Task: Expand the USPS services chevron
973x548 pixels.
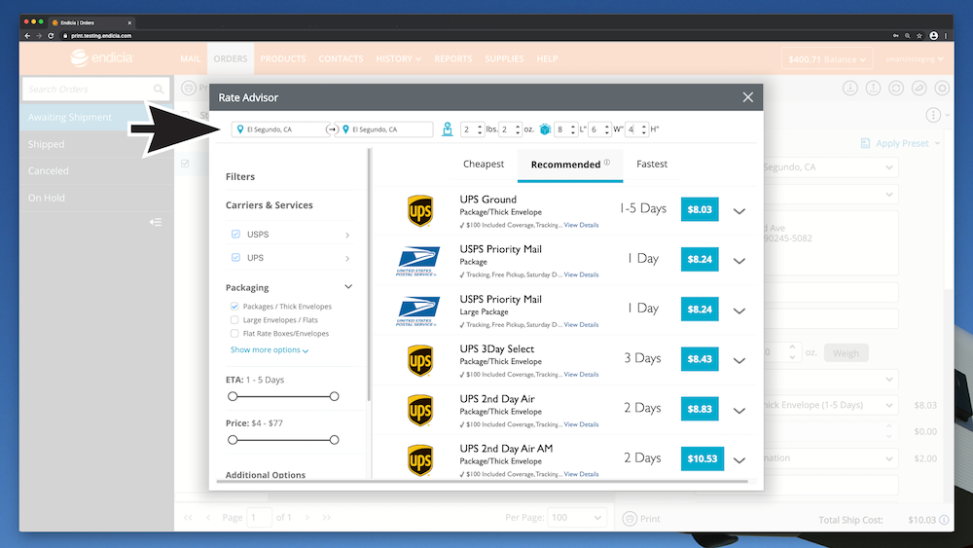Action: click(347, 235)
